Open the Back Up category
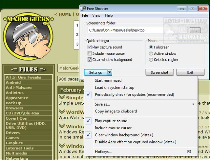 tap(28, 103)
